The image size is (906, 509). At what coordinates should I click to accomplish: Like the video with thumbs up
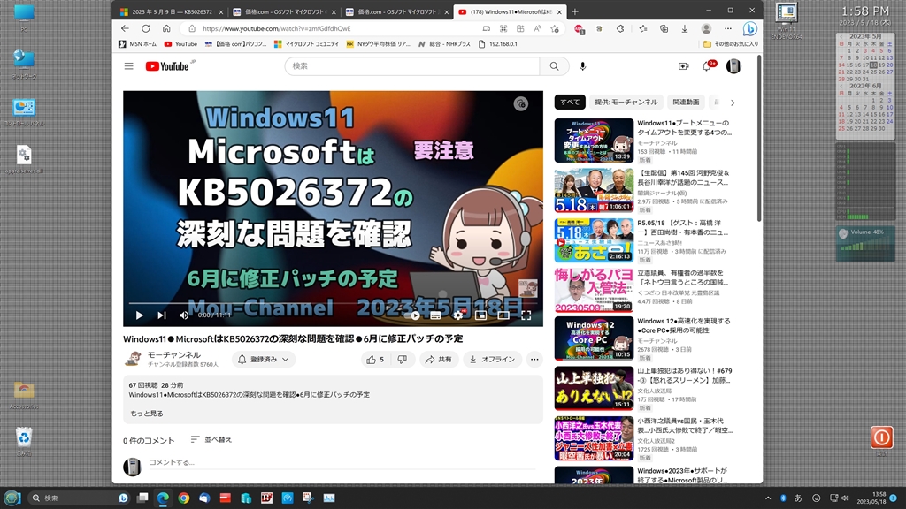coord(375,360)
